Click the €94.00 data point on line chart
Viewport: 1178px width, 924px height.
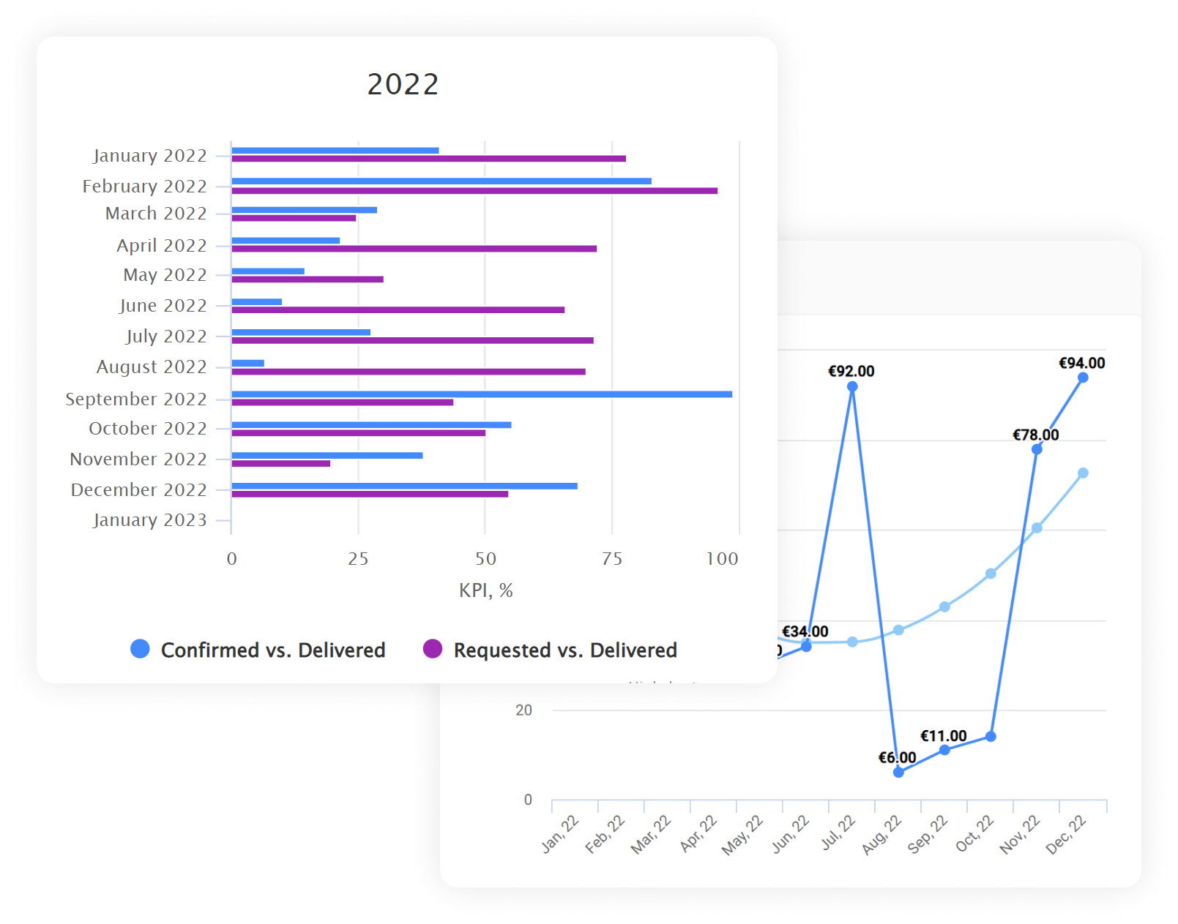pyautogui.click(x=1083, y=378)
